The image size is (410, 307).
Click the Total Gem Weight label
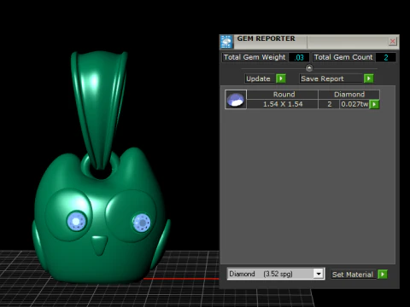click(x=255, y=57)
